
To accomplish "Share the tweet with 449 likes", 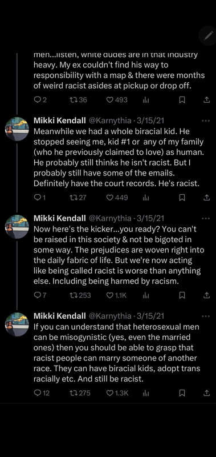I will click(x=206, y=198).
